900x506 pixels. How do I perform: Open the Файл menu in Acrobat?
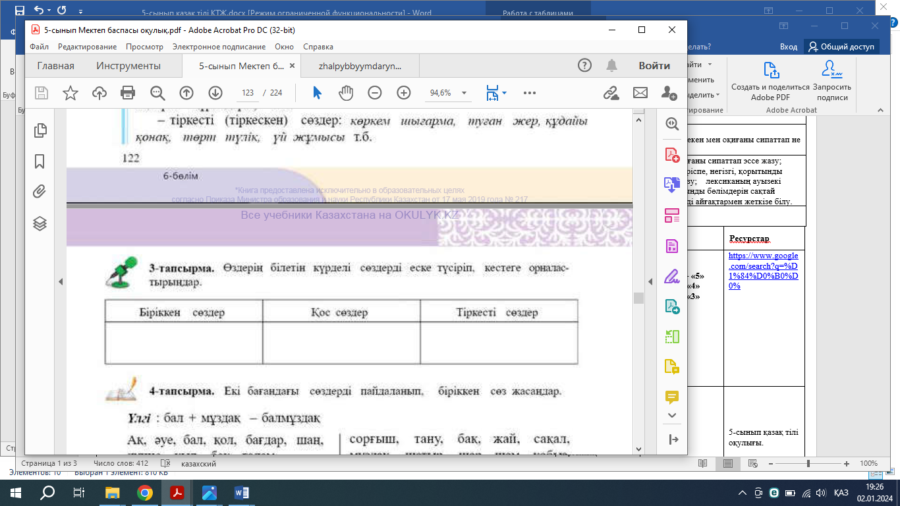click(39, 47)
